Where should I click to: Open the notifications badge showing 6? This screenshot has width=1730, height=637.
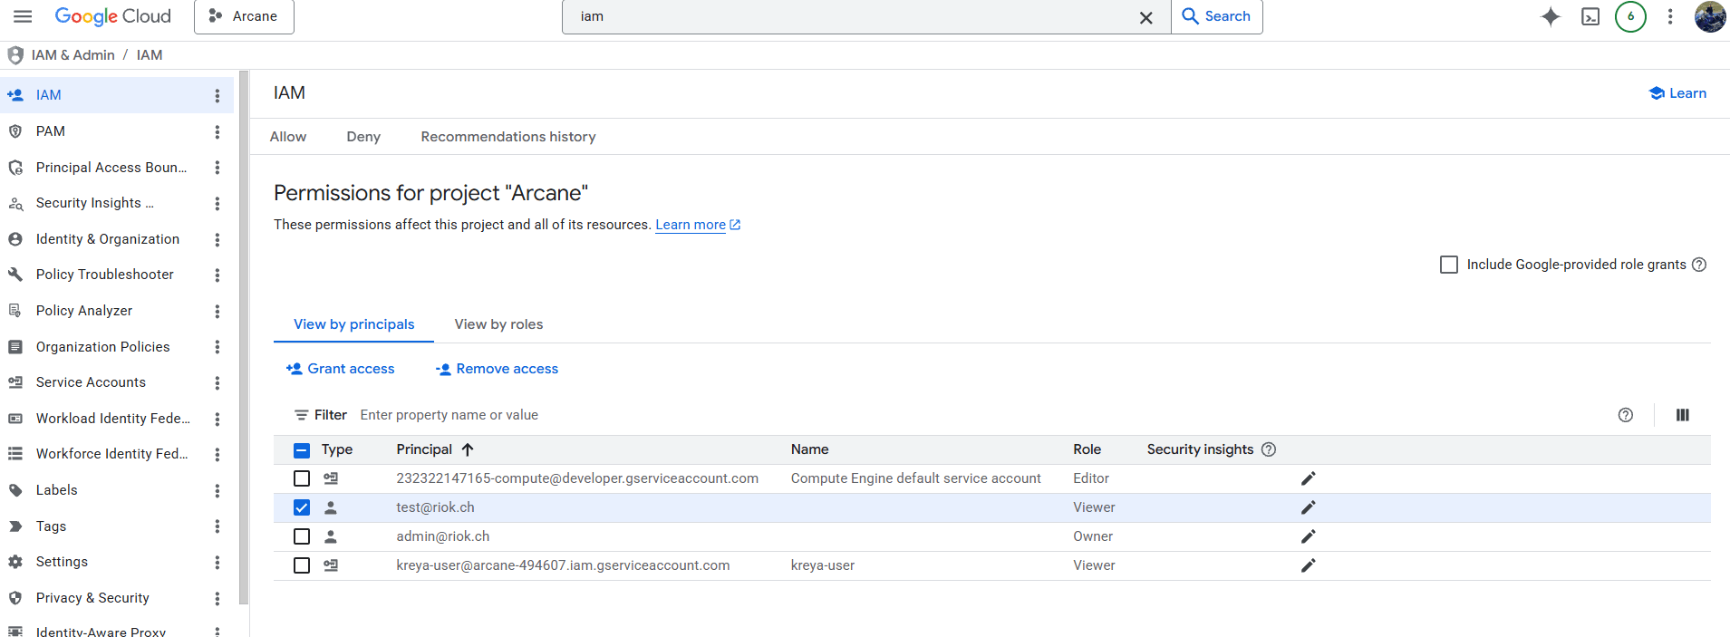[x=1630, y=16]
